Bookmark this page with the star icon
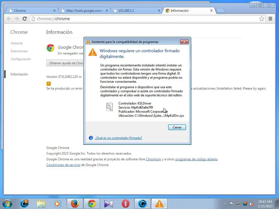 [x=262, y=19]
